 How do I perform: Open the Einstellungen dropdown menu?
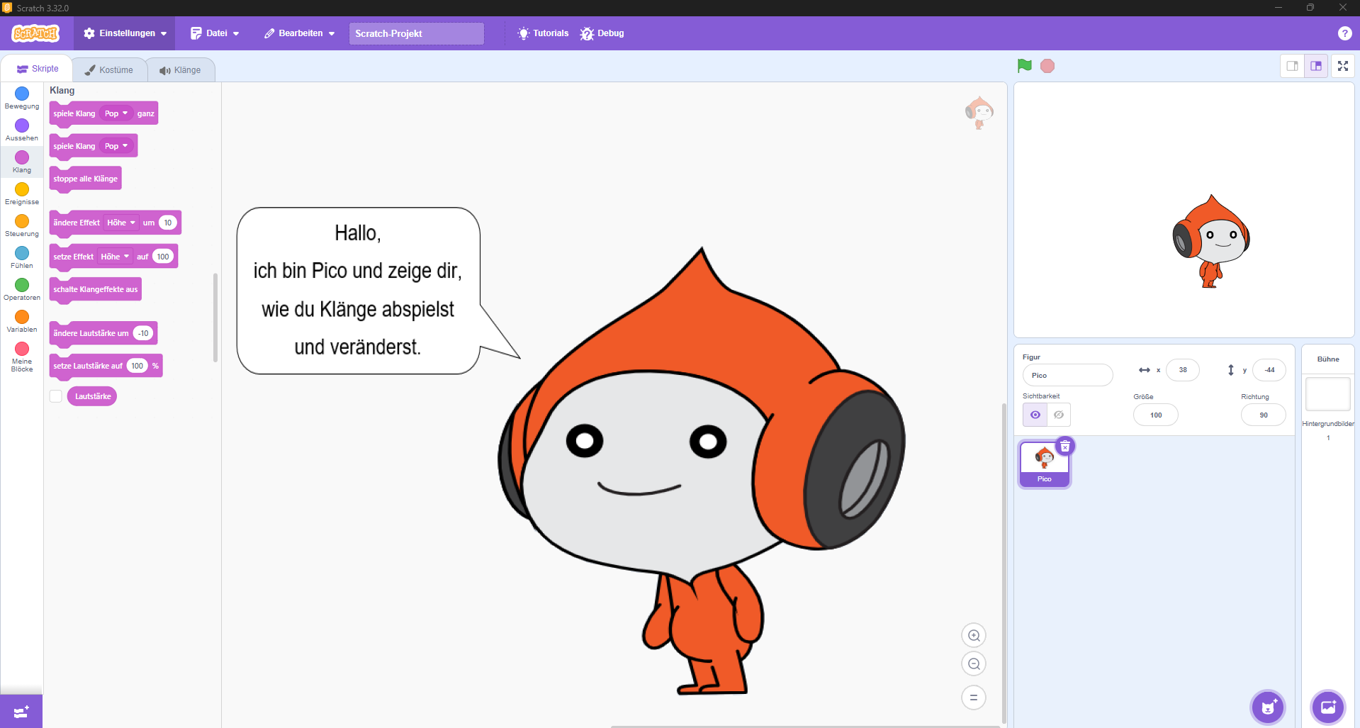(125, 33)
